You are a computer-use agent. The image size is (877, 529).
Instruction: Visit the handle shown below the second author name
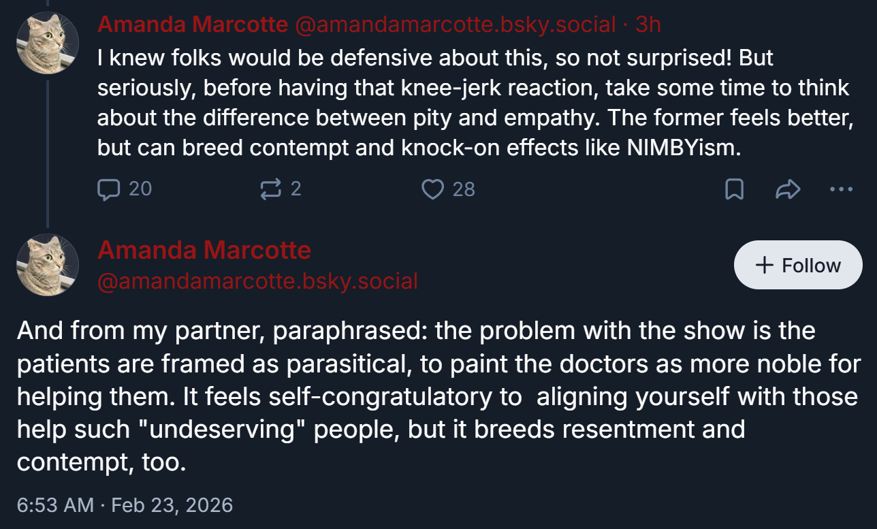(257, 280)
